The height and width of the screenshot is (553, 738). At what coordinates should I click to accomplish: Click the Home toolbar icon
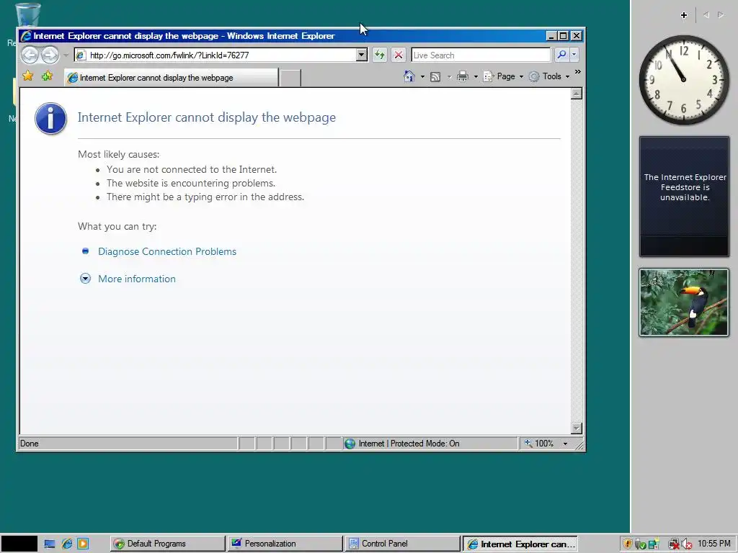409,76
